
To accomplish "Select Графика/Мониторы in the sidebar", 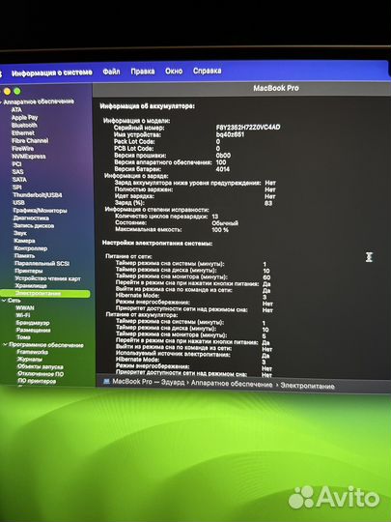I will click(x=40, y=211).
